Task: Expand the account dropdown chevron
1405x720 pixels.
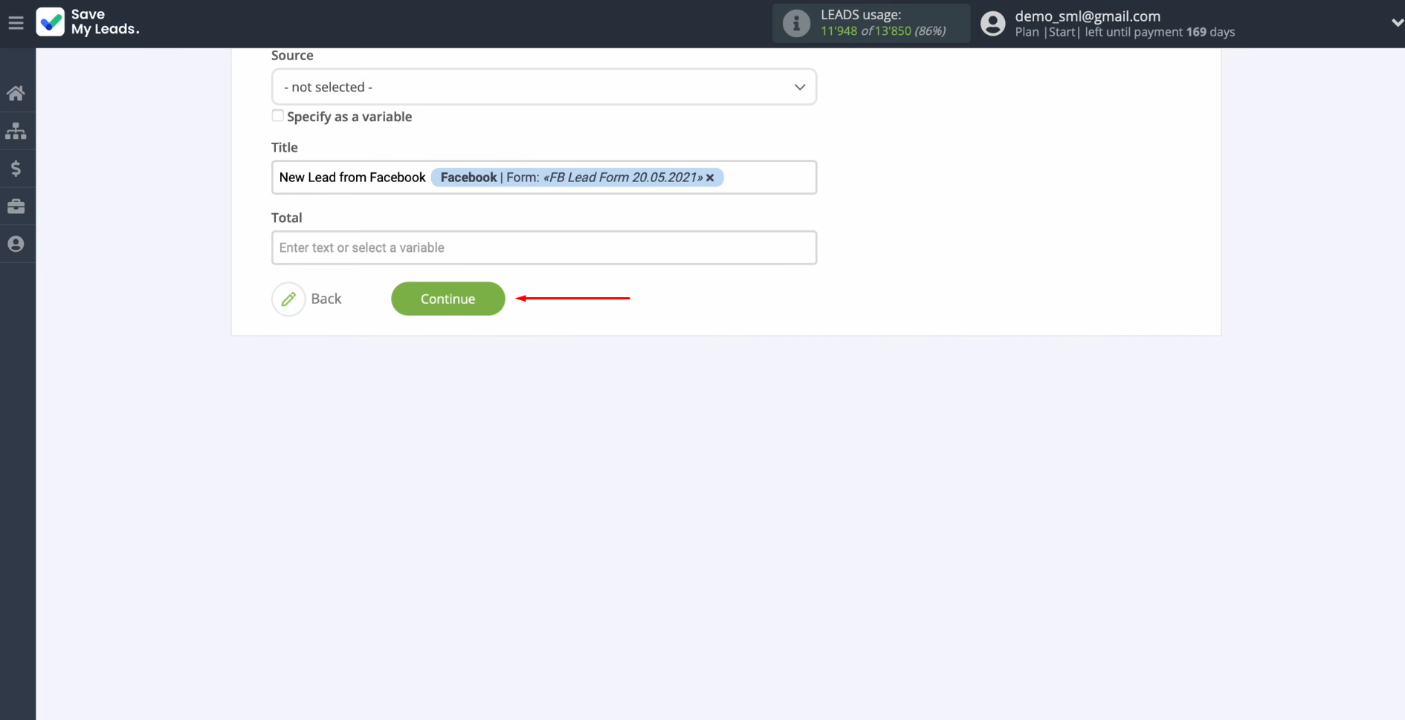Action: (1397, 23)
